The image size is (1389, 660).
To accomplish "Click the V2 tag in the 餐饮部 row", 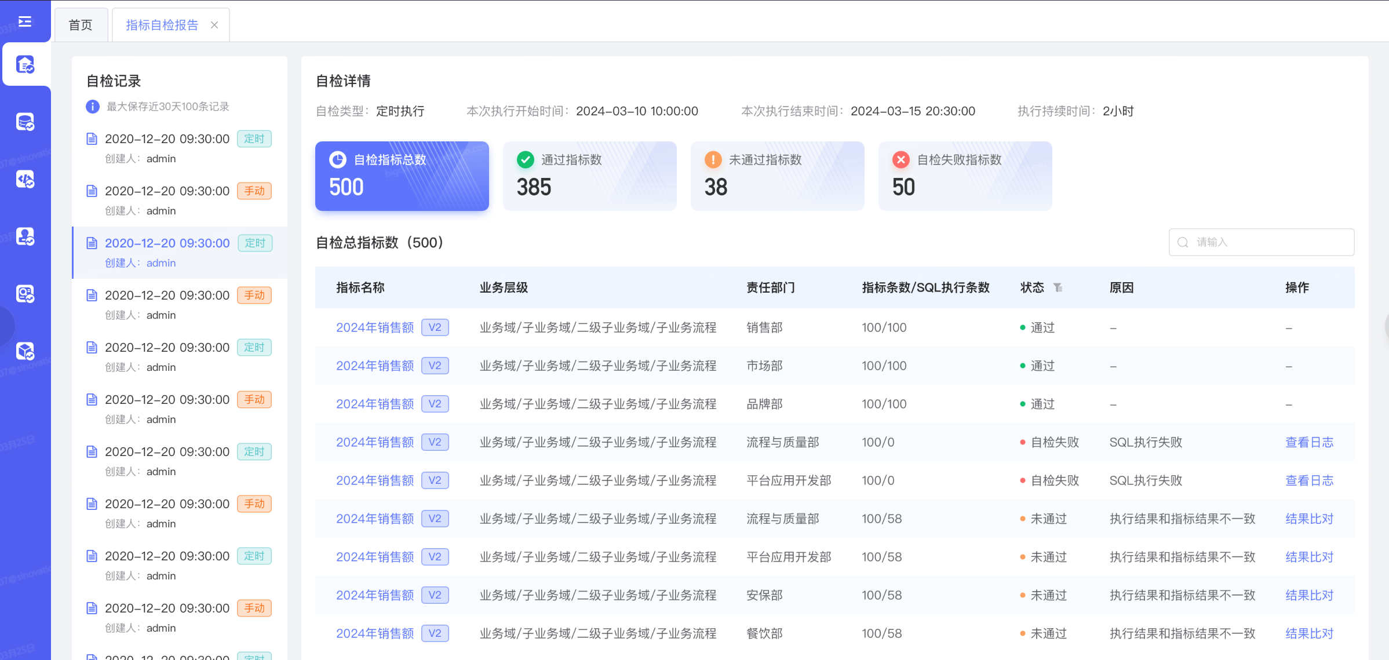I will (x=435, y=633).
